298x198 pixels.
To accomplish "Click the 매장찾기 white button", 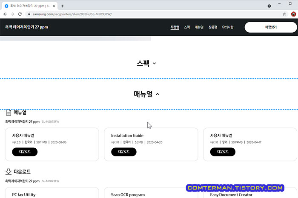I will pyautogui.click(x=271, y=27).
